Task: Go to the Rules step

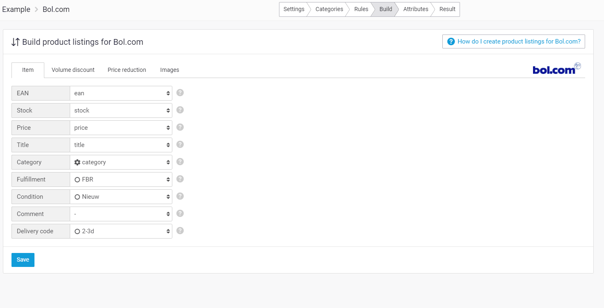Action: 361,9
